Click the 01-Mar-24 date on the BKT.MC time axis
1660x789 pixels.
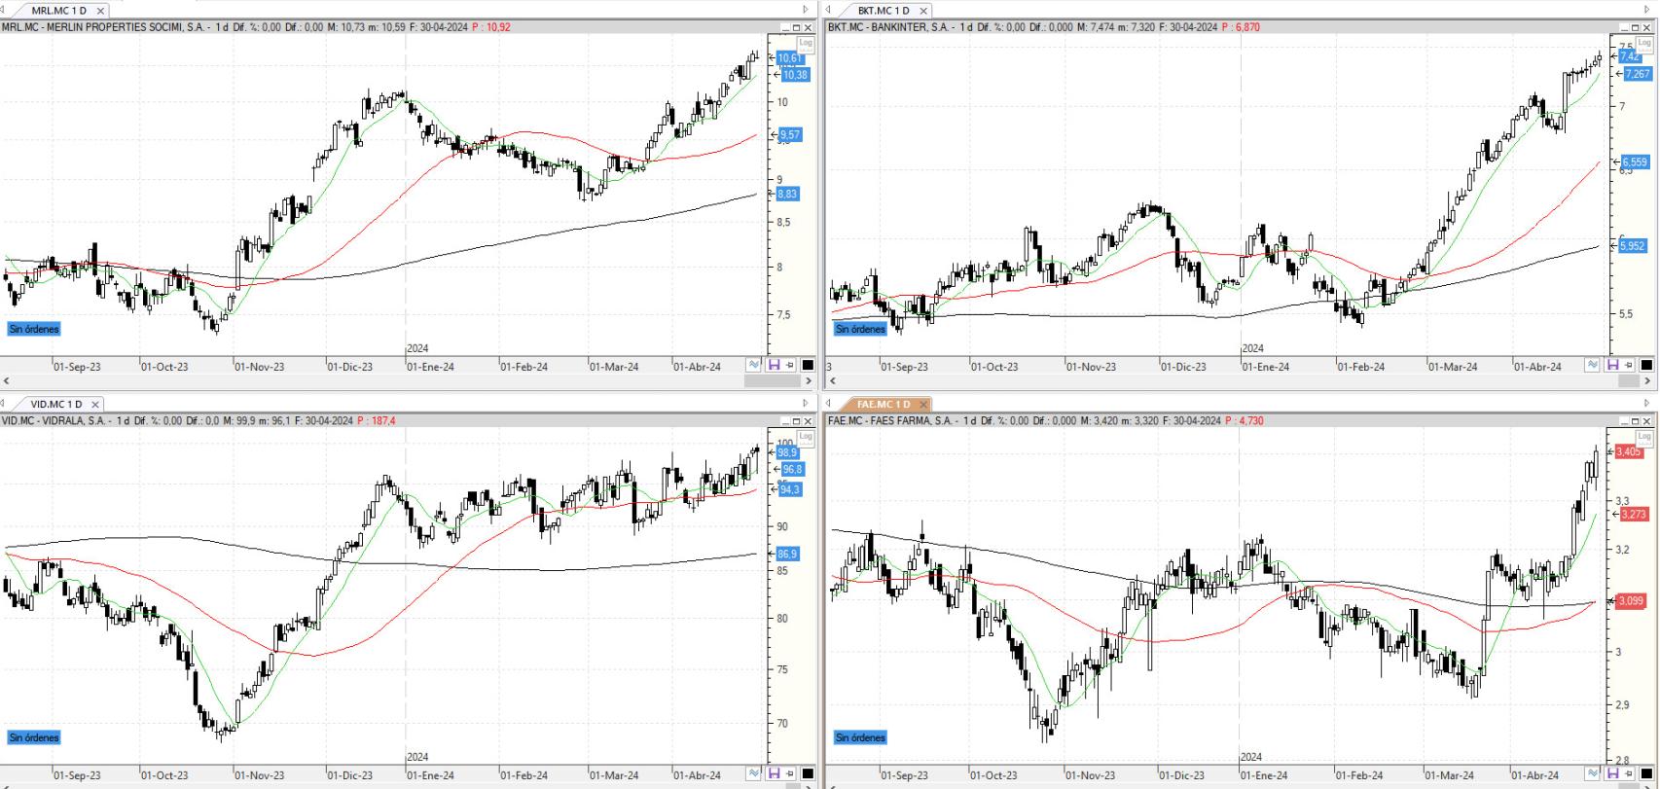1454,367
